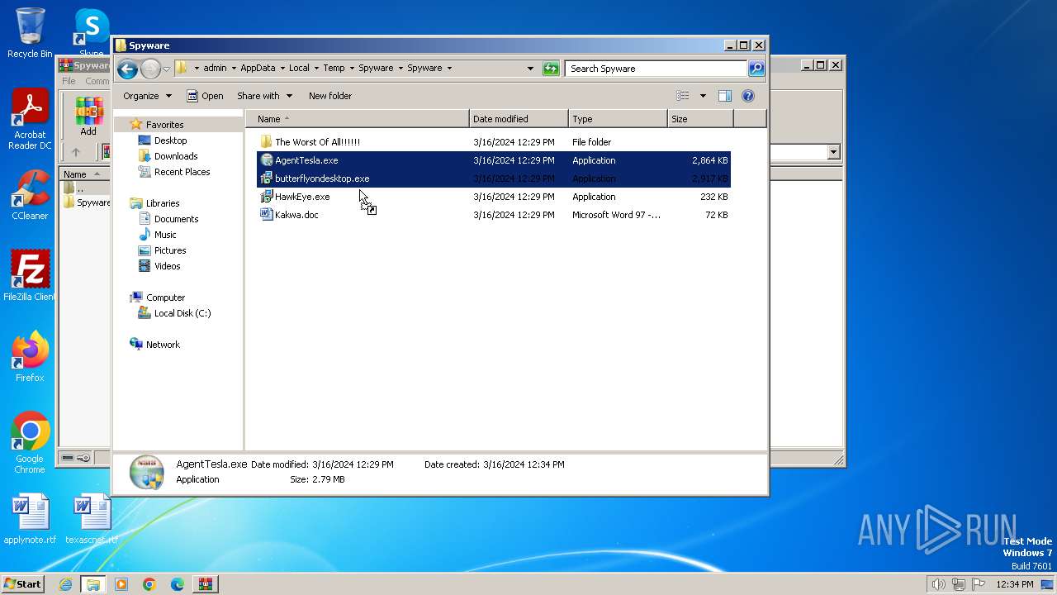
Task: Open the WinRAR path dropdown arrow
Action: [833, 152]
